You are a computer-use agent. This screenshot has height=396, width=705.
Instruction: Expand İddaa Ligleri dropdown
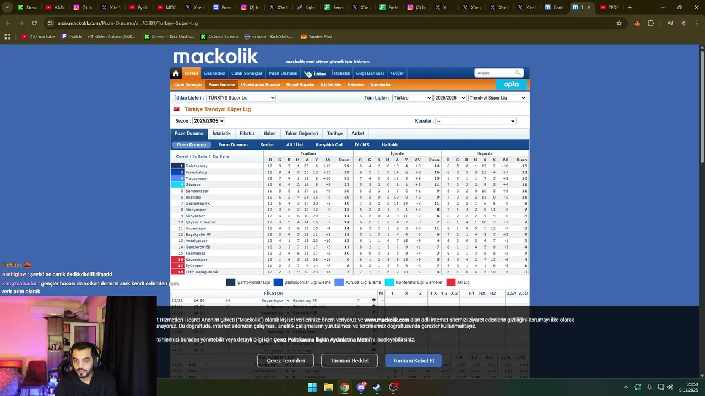[x=241, y=98]
